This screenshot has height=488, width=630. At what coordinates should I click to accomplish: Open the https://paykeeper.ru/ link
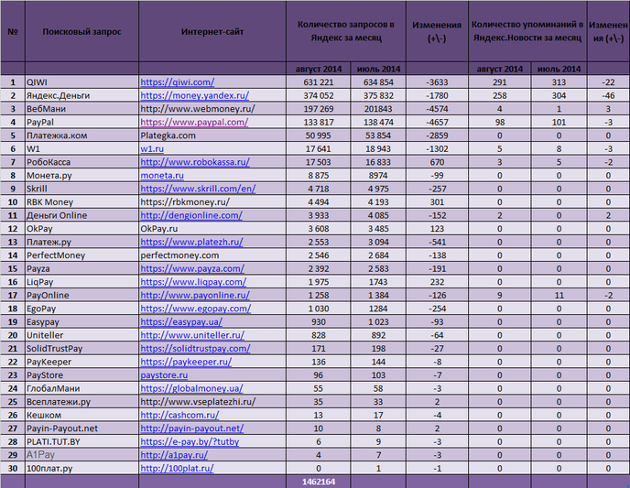pos(186,362)
